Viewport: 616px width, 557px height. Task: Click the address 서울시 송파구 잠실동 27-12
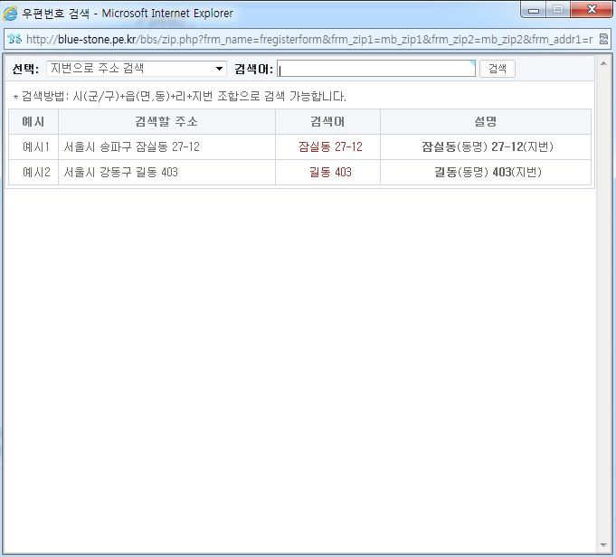click(132, 146)
